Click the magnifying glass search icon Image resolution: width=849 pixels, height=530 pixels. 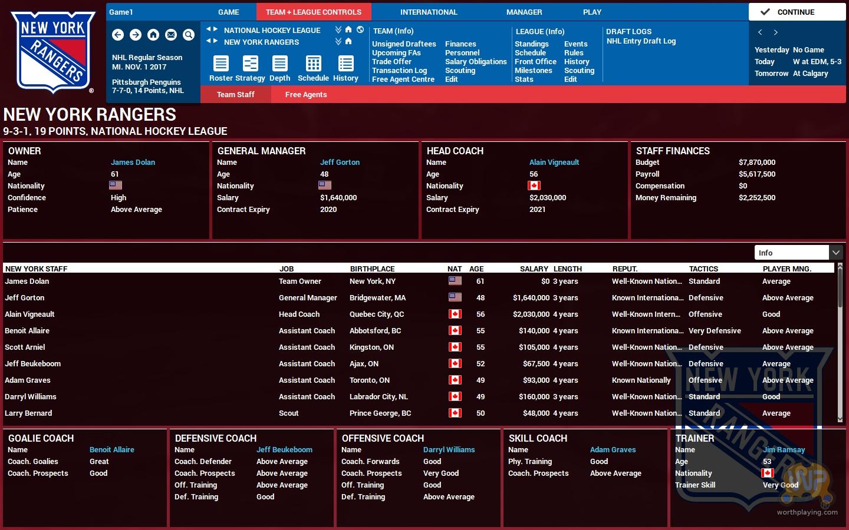(189, 35)
